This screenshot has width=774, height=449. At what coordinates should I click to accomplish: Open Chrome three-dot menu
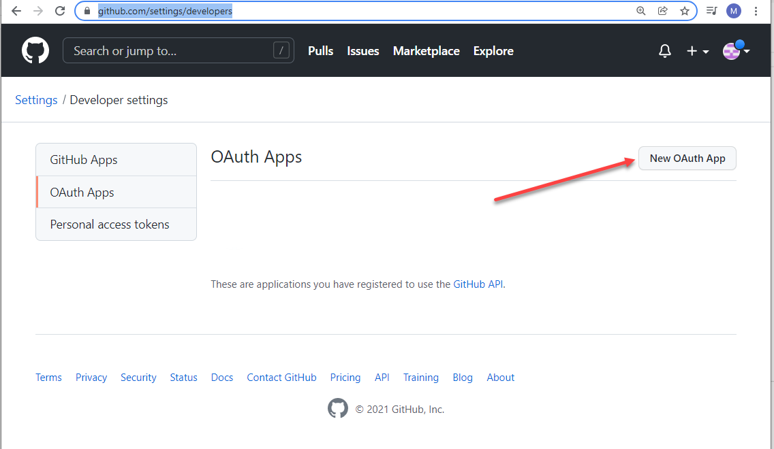[x=756, y=11]
